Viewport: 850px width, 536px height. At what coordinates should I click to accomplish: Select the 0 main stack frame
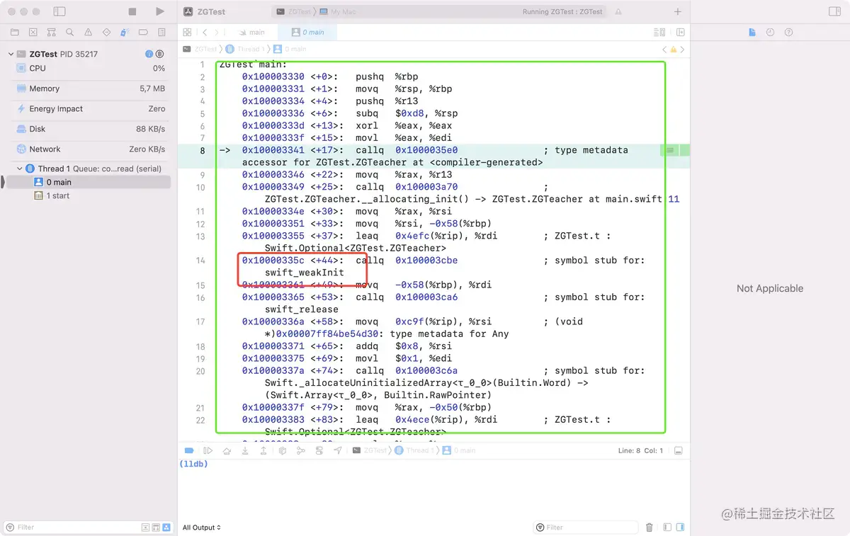(89, 182)
